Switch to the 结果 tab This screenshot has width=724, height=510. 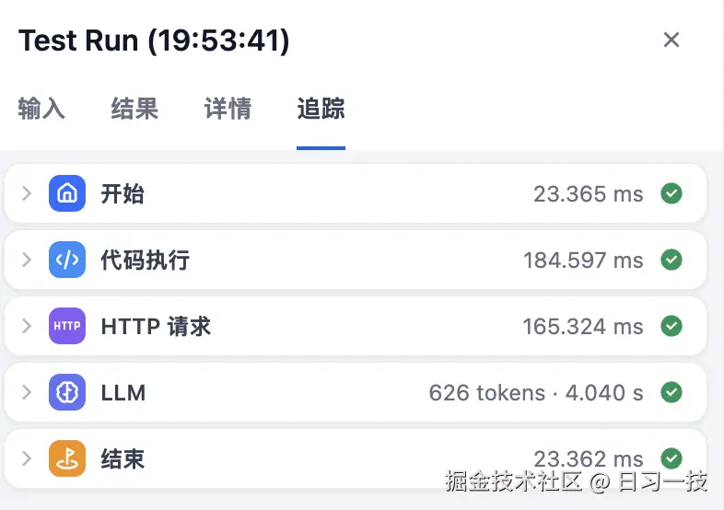134,109
